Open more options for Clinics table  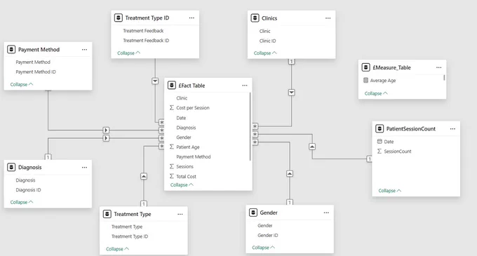pyautogui.click(x=328, y=18)
